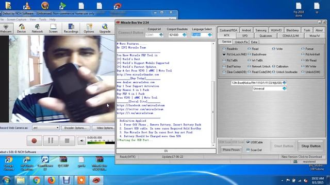Image resolution: width=330 pixels, height=185 pixels.
Task: Select Read radio option
Action: pyautogui.click(x=253, y=49)
